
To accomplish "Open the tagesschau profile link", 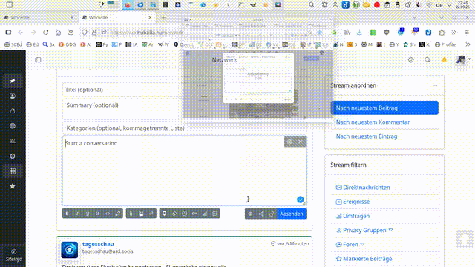I will click(98, 244).
